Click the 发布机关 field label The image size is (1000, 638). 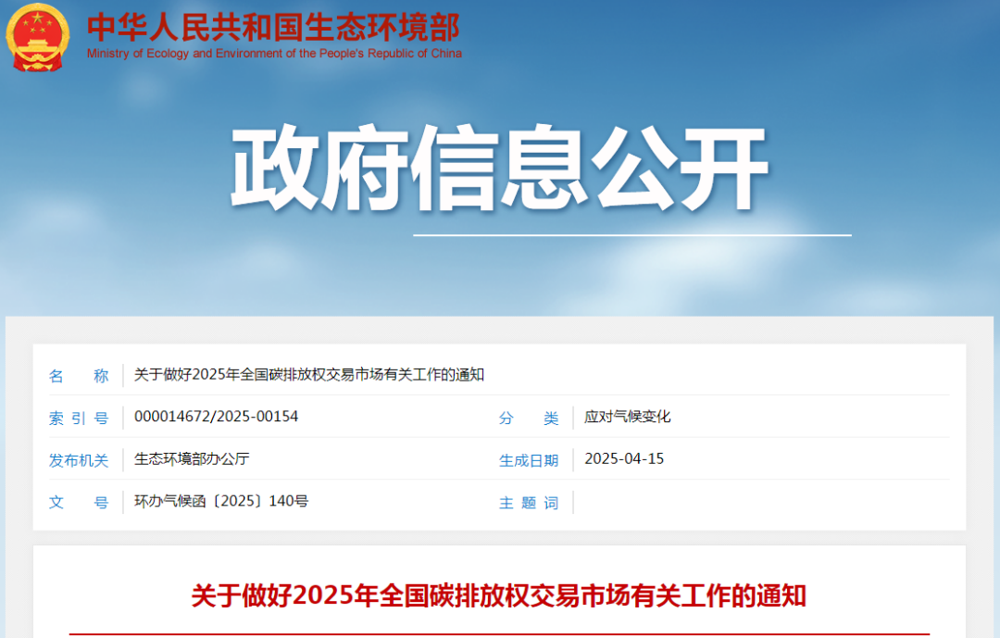click(x=79, y=460)
